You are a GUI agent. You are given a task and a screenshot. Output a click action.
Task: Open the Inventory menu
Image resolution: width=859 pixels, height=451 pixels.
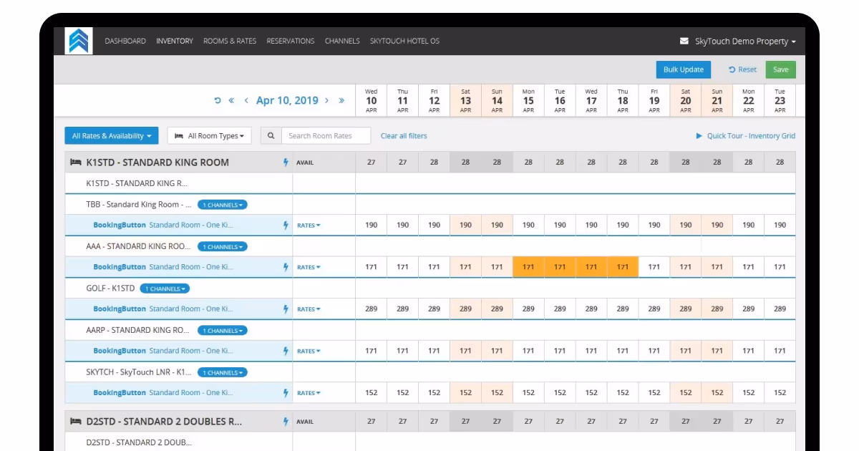175,42
